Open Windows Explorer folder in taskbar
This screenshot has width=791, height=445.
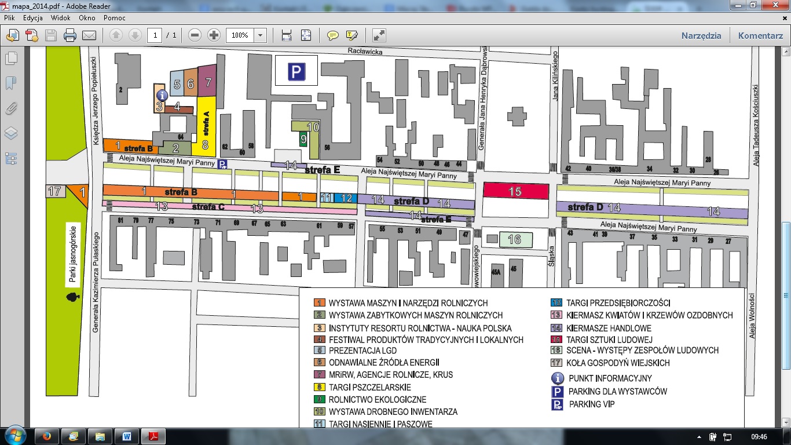tap(100, 436)
